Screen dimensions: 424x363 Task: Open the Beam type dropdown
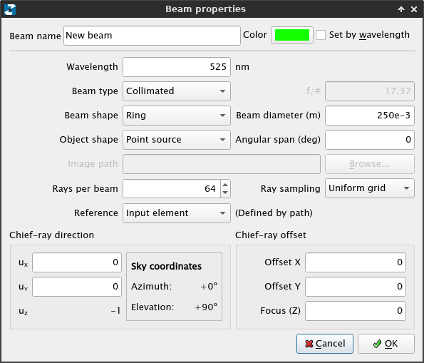[x=177, y=91]
